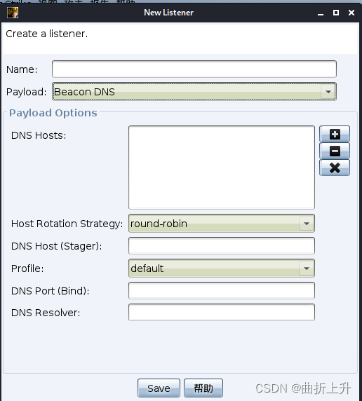Focus the DNS Port (Bind) field
Screen dimensions: 362x401
click(222, 290)
